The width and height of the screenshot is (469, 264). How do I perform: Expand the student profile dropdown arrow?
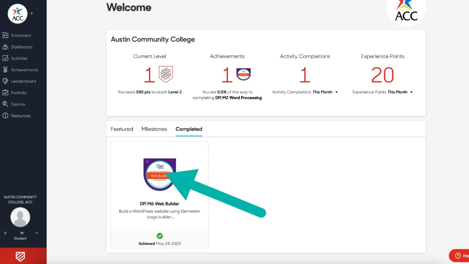37,233
